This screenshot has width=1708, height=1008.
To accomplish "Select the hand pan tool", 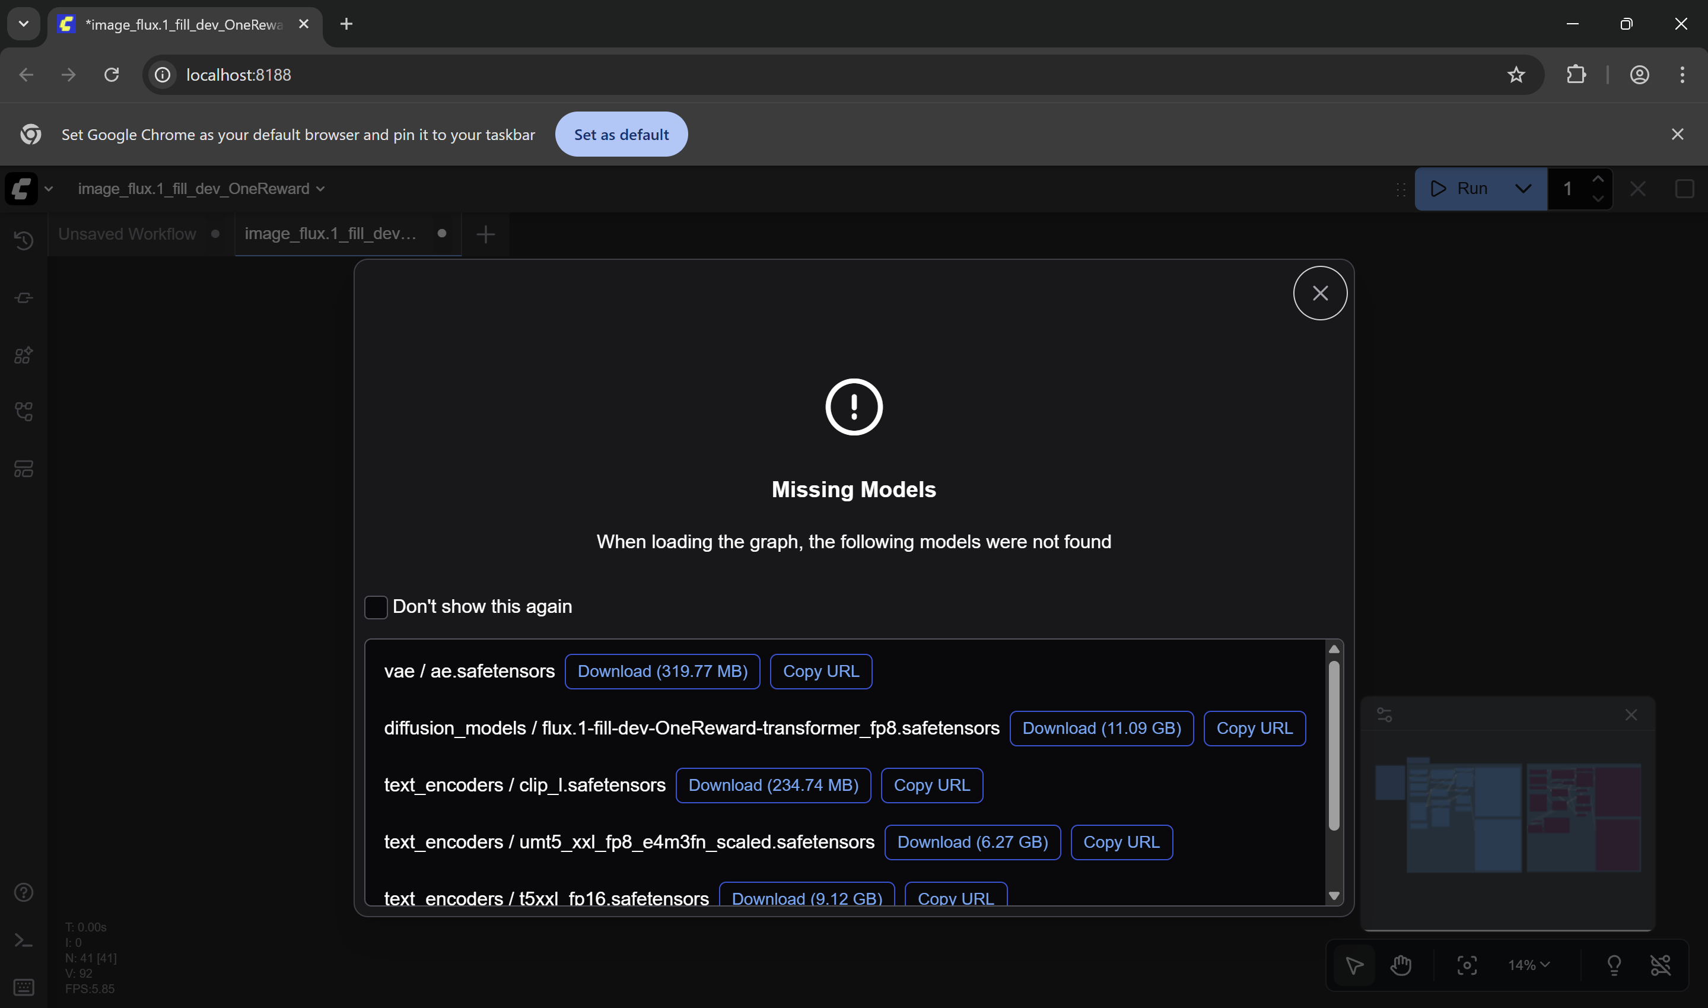I will [x=1401, y=965].
